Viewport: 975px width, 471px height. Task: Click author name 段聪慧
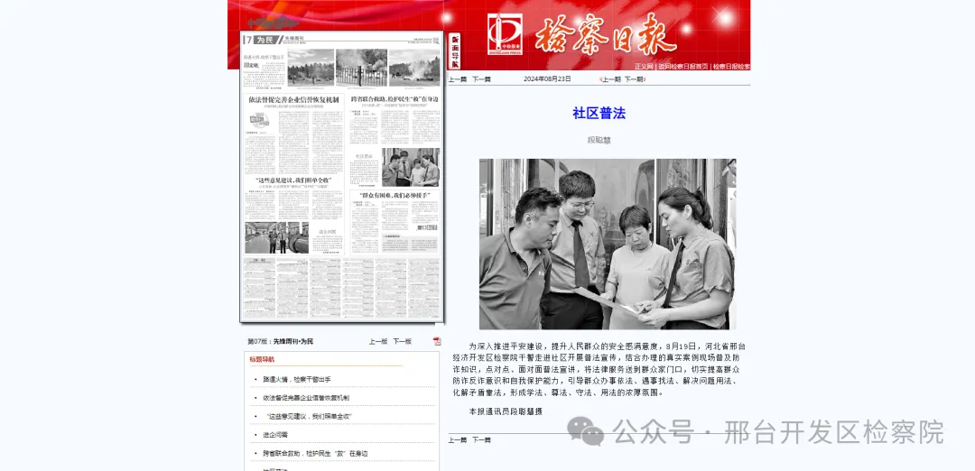(x=599, y=140)
